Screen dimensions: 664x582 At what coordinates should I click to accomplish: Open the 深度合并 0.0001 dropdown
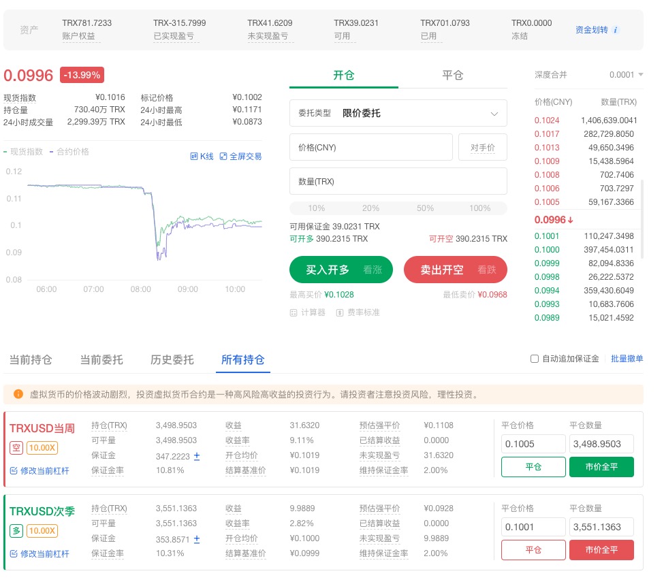pyautogui.click(x=627, y=74)
